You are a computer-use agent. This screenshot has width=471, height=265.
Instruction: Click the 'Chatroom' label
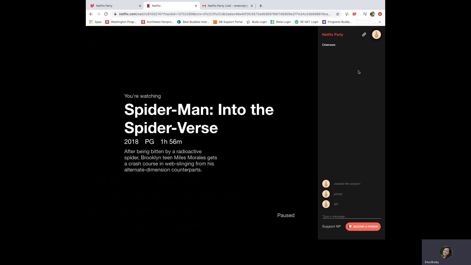[x=329, y=45]
